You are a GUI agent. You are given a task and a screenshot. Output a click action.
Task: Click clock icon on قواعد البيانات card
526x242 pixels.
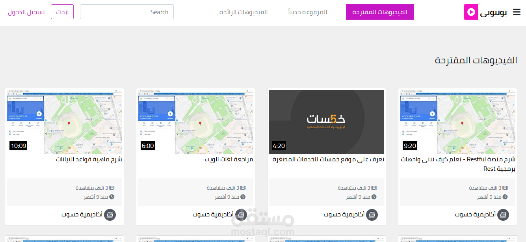pos(112,197)
